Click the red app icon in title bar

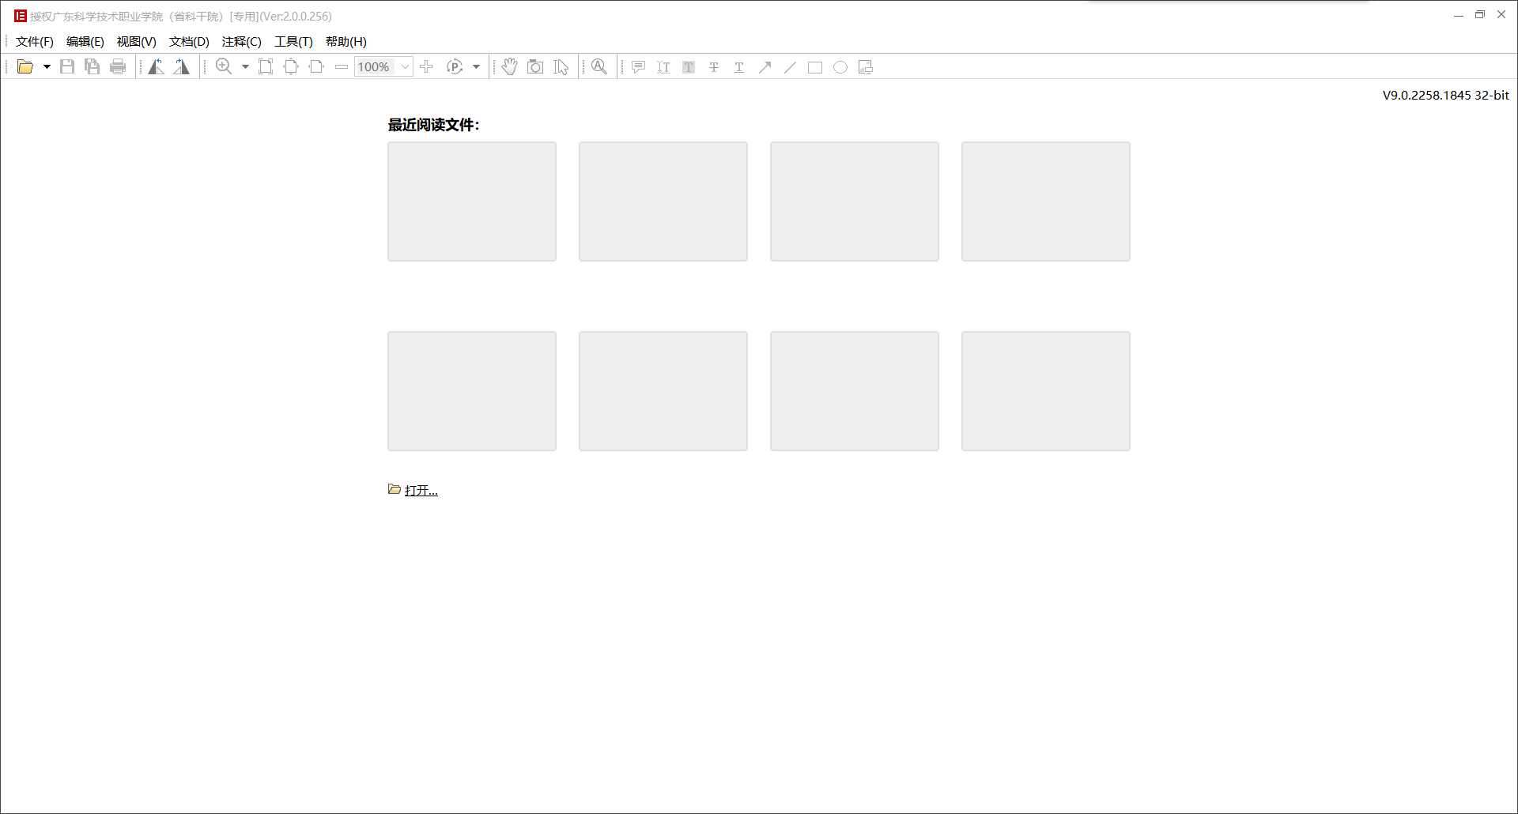pyautogui.click(x=20, y=16)
